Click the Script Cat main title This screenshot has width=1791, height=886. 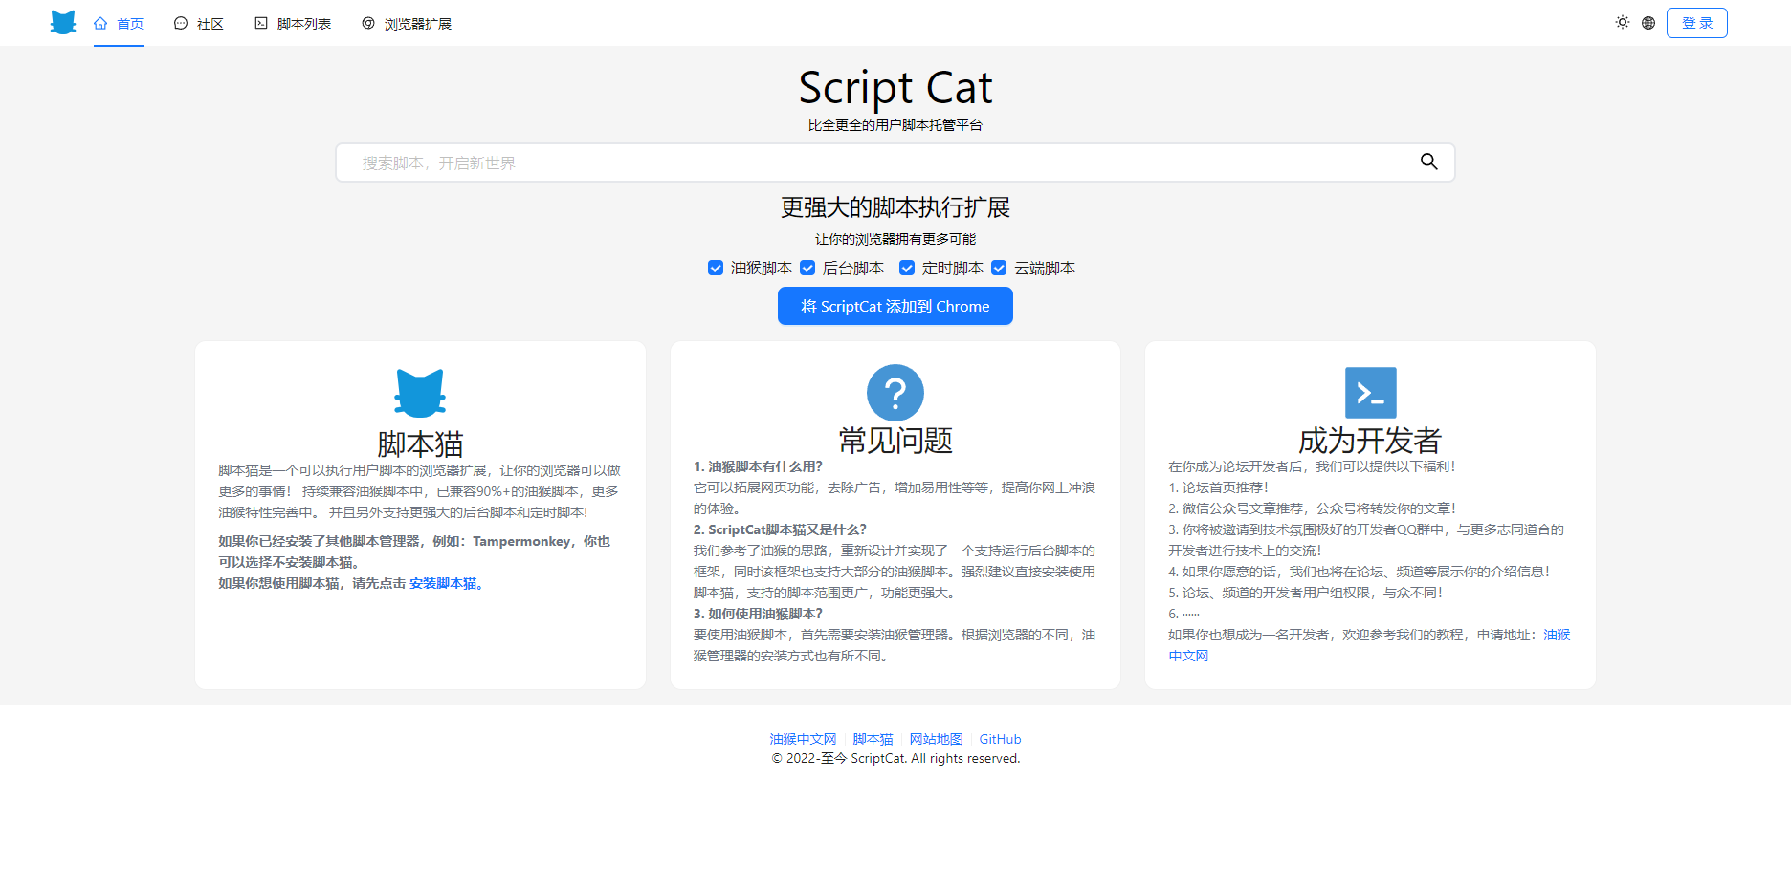point(895,88)
